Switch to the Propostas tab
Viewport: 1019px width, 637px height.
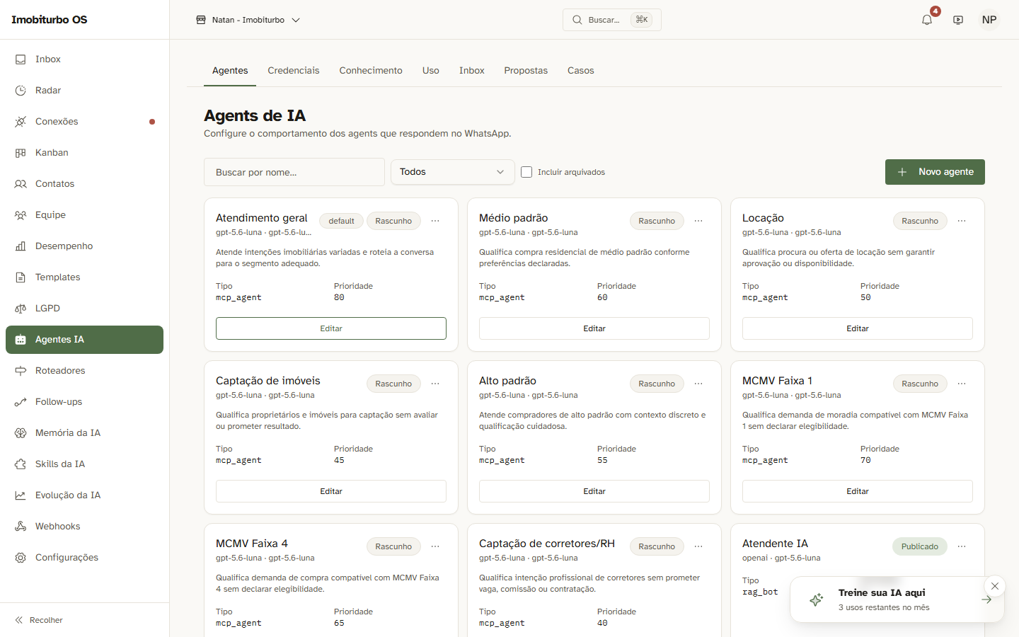[526, 71]
